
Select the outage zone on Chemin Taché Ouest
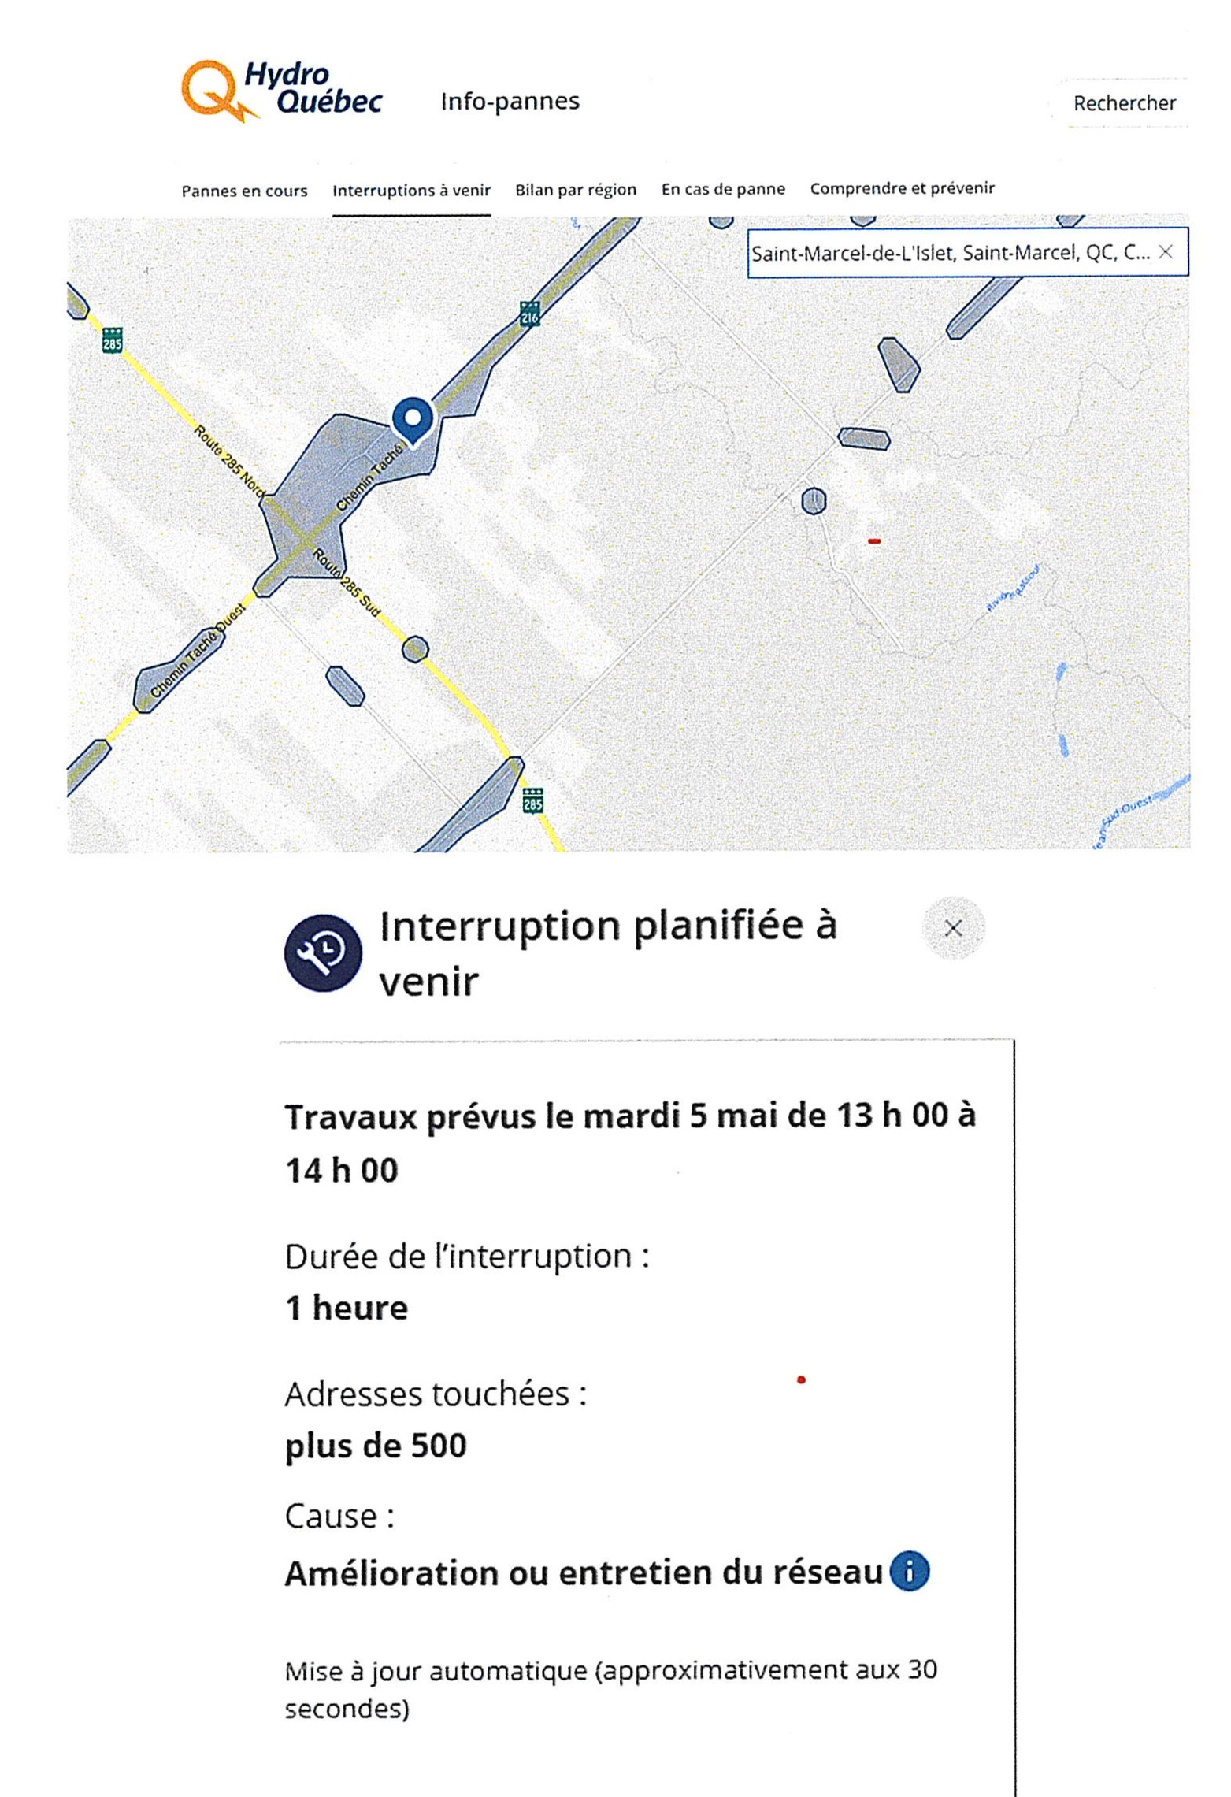[x=178, y=670]
